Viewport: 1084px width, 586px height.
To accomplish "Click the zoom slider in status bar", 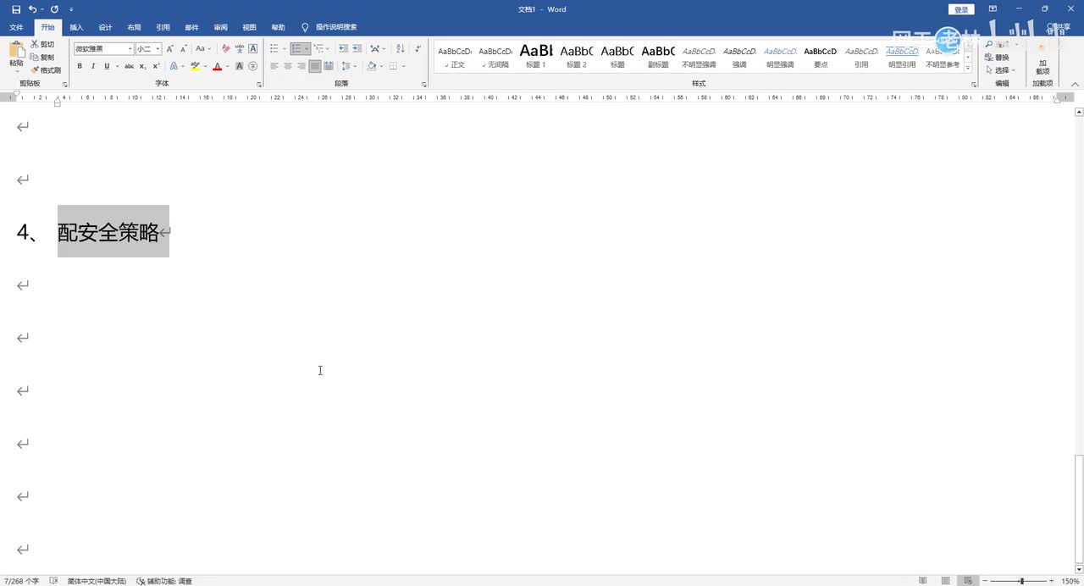I will coord(1022,581).
